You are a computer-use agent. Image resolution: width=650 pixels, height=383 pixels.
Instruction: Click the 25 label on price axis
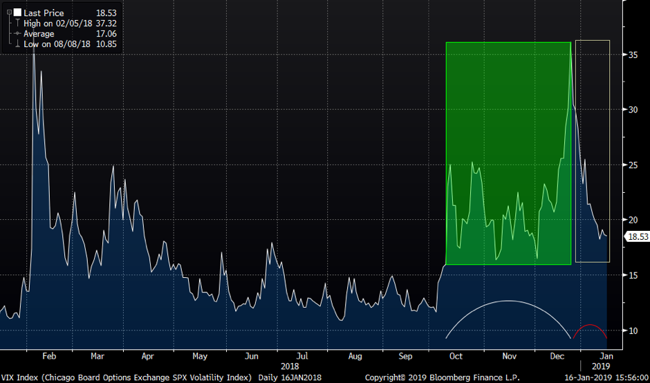coord(633,165)
